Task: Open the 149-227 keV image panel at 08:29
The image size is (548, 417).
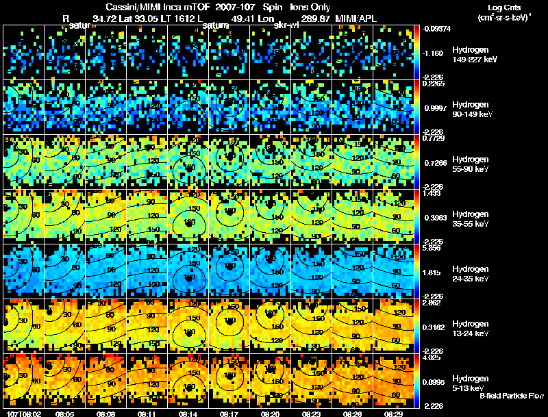Action: 393,52
